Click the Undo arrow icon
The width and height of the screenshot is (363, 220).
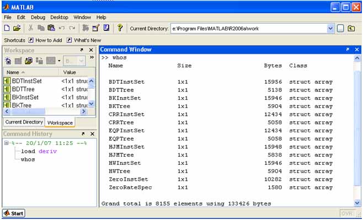(62, 28)
